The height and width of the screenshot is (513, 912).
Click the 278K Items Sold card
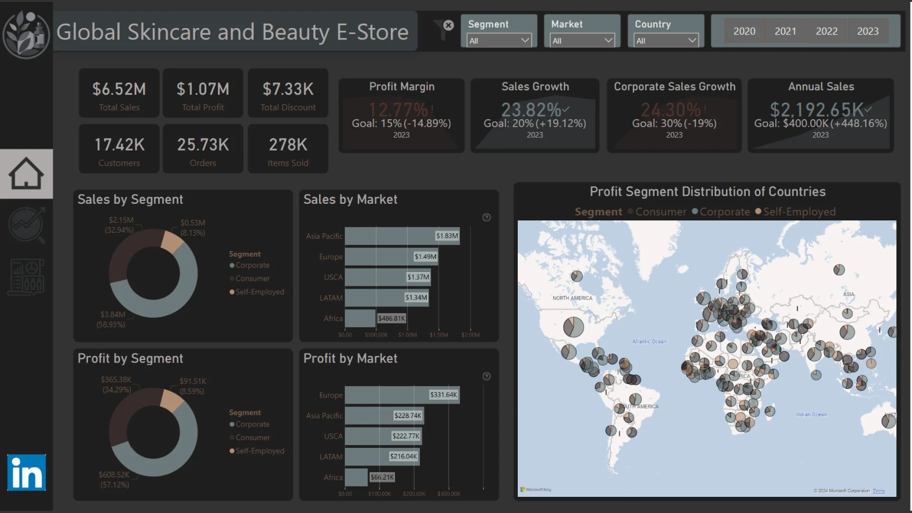pyautogui.click(x=288, y=149)
